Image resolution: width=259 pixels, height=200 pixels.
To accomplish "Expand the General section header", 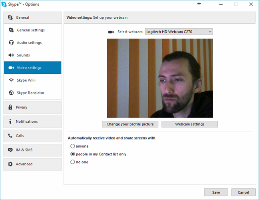I will [32, 18].
